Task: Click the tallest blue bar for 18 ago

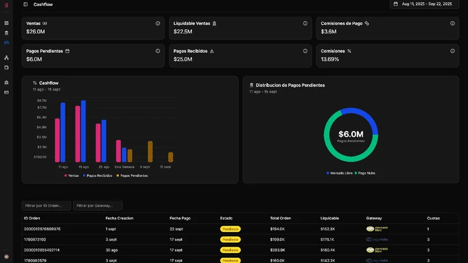Action: tap(83, 131)
